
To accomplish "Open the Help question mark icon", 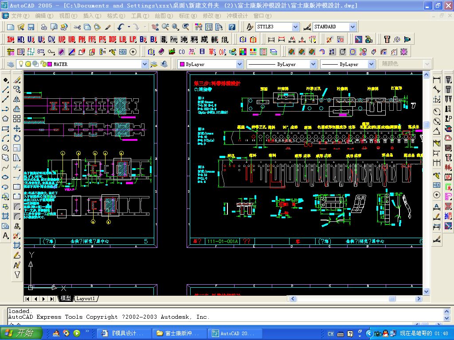I will (231, 27).
